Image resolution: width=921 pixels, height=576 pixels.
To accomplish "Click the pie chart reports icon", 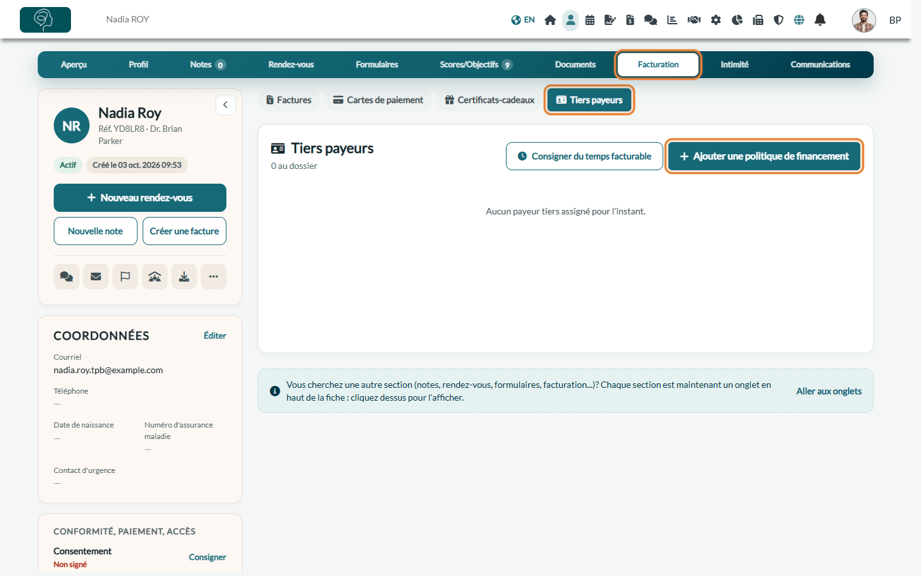I will tap(737, 20).
